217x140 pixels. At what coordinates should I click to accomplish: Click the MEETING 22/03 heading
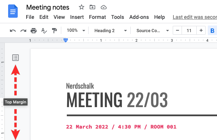[x=117, y=100]
